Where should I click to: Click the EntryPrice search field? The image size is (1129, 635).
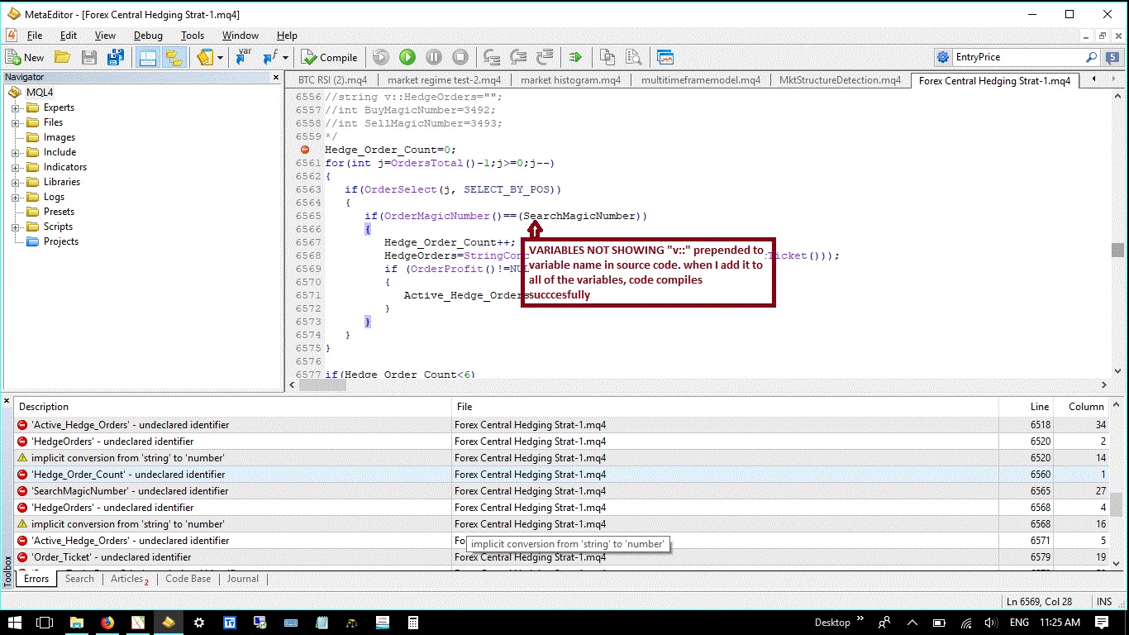[x=1018, y=57]
